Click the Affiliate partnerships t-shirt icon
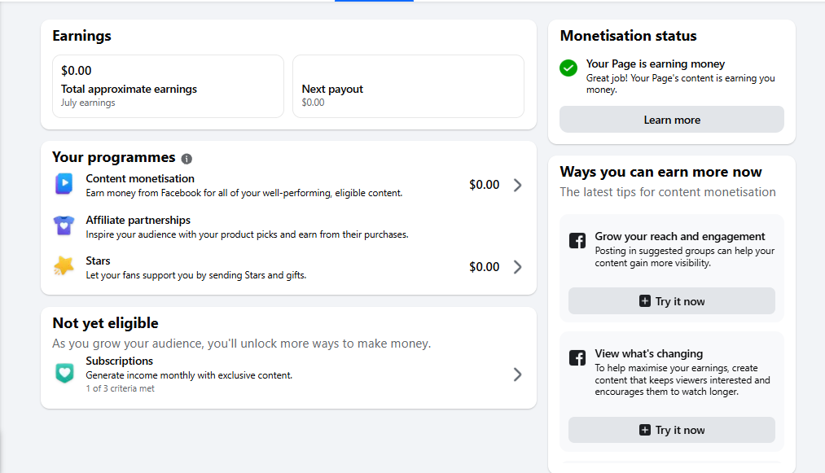825x473 pixels. pos(64,226)
